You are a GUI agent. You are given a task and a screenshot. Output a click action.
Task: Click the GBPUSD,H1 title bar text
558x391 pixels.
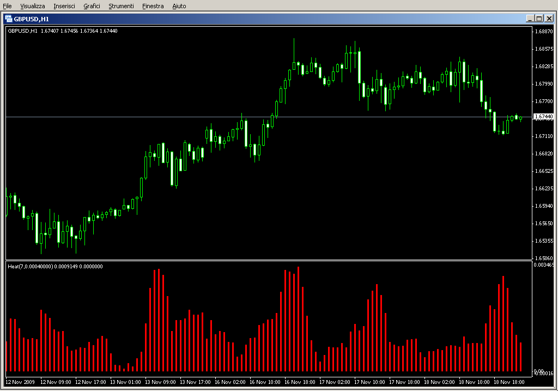tap(31, 19)
